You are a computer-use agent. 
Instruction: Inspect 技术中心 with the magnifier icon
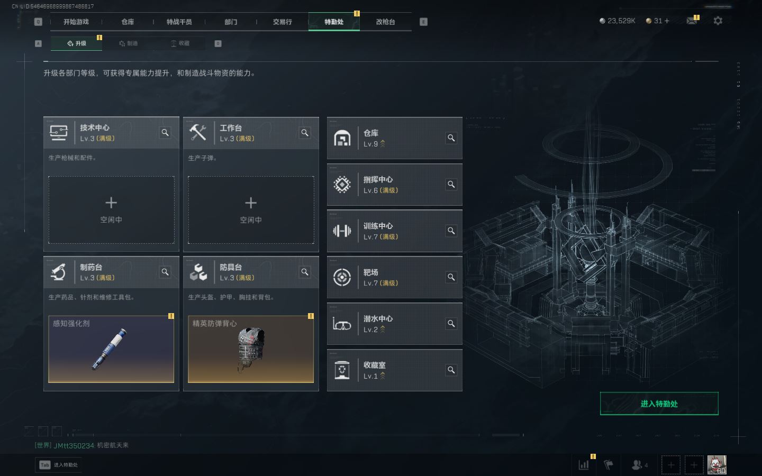point(165,133)
